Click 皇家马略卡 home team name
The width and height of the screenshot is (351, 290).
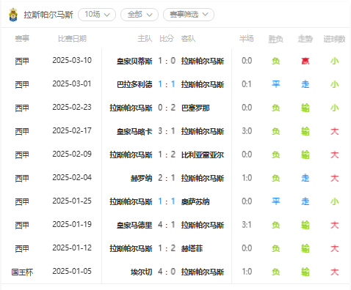click(134, 131)
